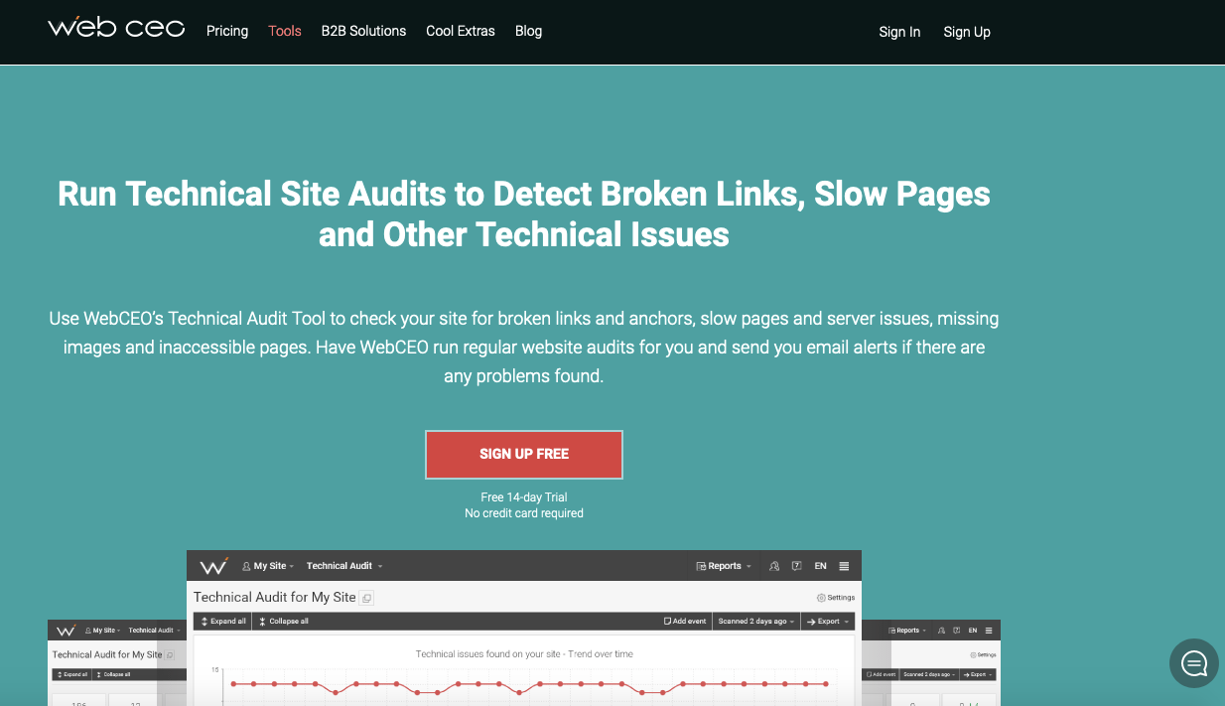Open Settings gear in large dashboard preview

click(x=836, y=598)
